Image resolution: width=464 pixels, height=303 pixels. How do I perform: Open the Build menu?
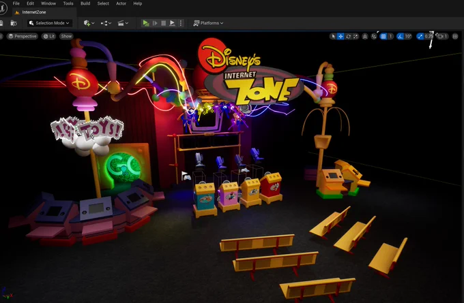tap(85, 3)
